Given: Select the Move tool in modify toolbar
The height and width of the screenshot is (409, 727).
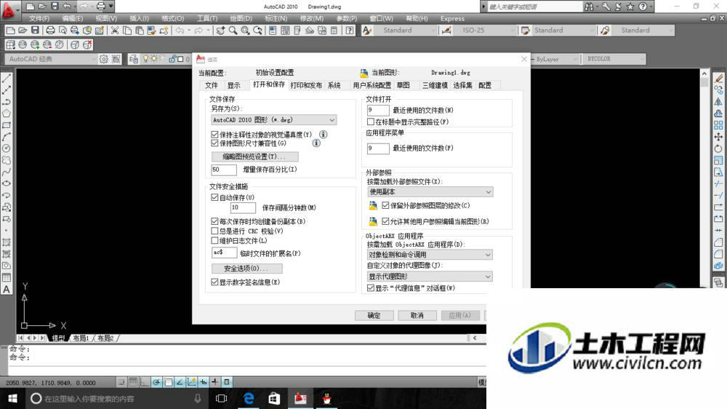Looking at the screenshot, I should (x=718, y=137).
